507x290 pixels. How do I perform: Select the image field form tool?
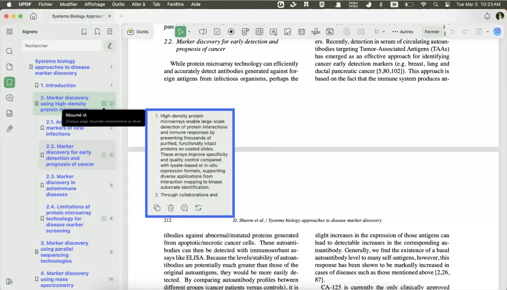point(288,32)
